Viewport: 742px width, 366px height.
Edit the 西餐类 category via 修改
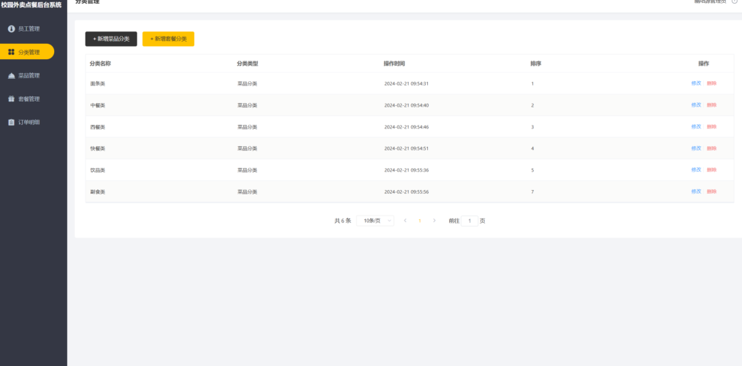tap(696, 126)
